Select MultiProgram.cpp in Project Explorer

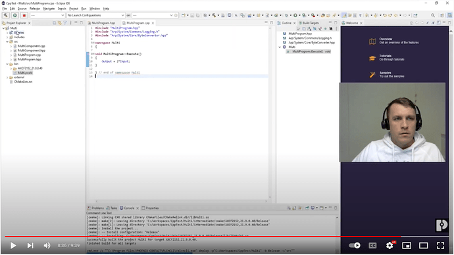tap(29, 55)
